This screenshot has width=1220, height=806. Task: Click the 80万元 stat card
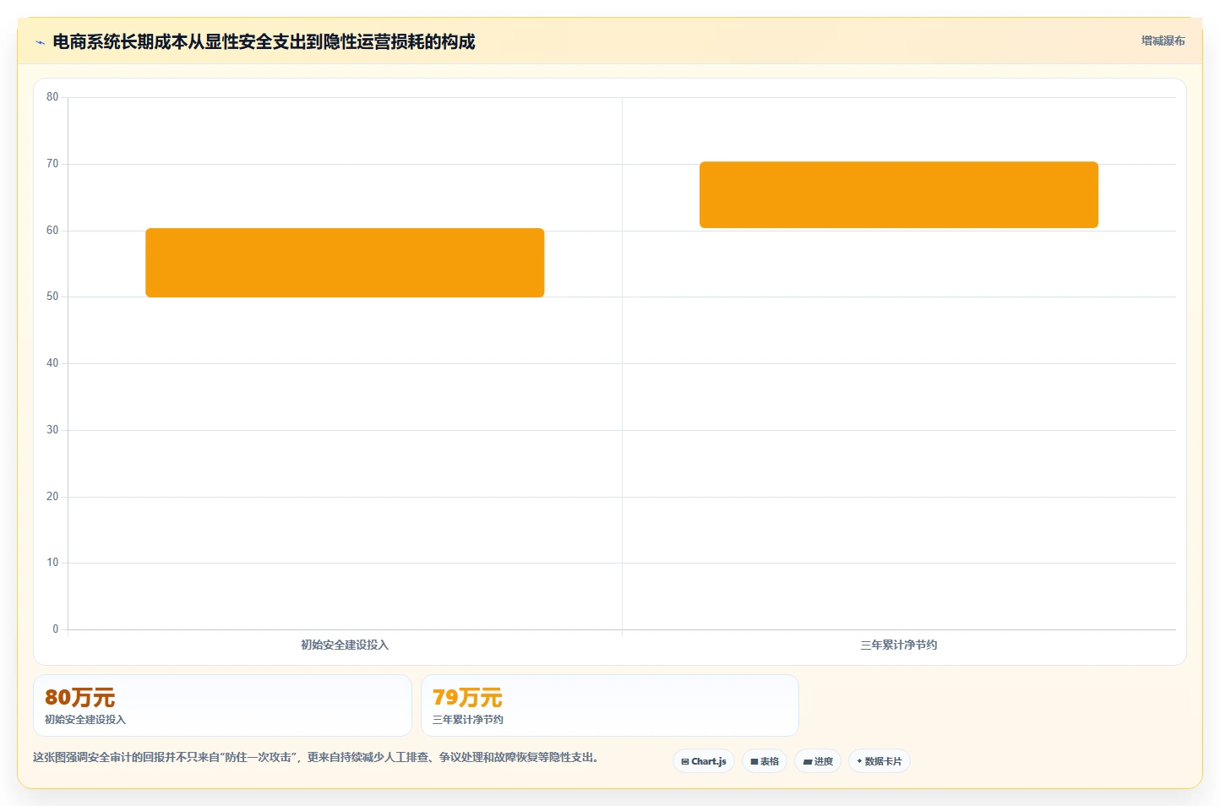pyautogui.click(x=222, y=705)
